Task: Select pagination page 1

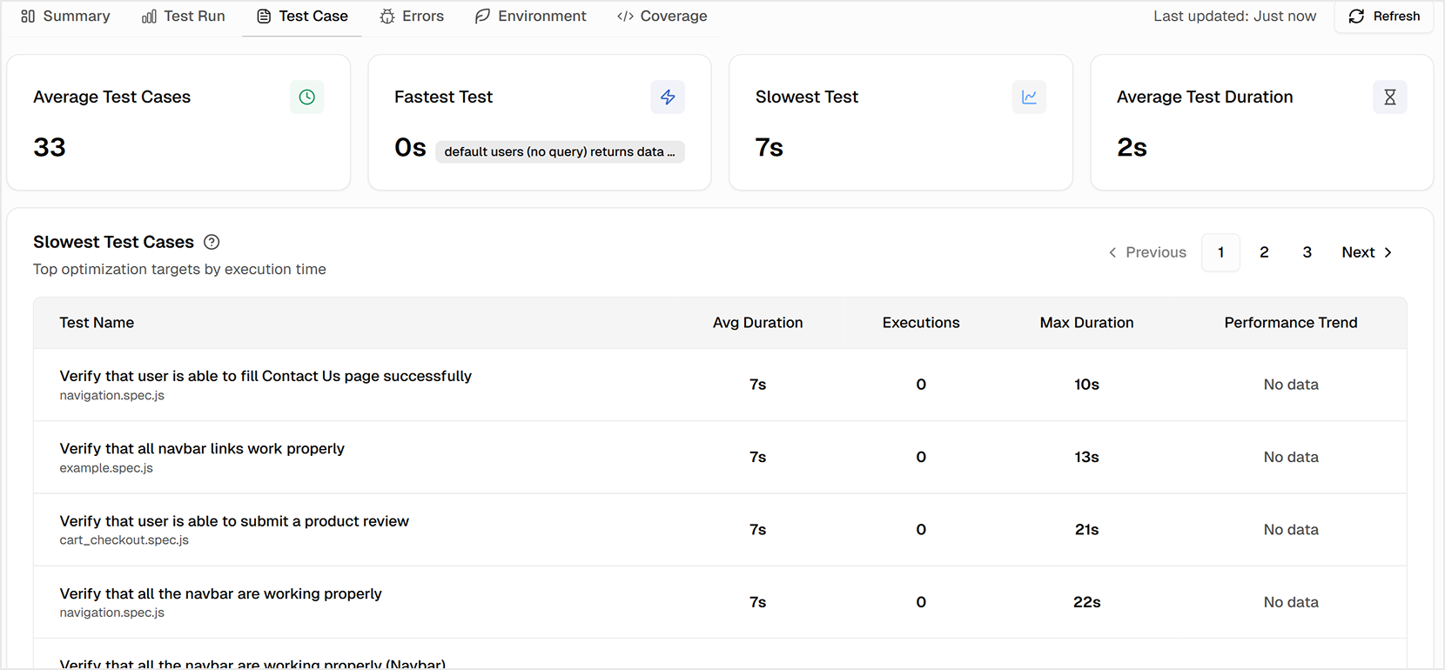Action: point(1221,252)
